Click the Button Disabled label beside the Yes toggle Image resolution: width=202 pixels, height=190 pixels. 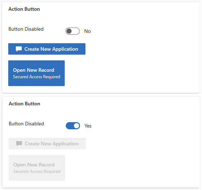pyautogui.click(x=26, y=124)
